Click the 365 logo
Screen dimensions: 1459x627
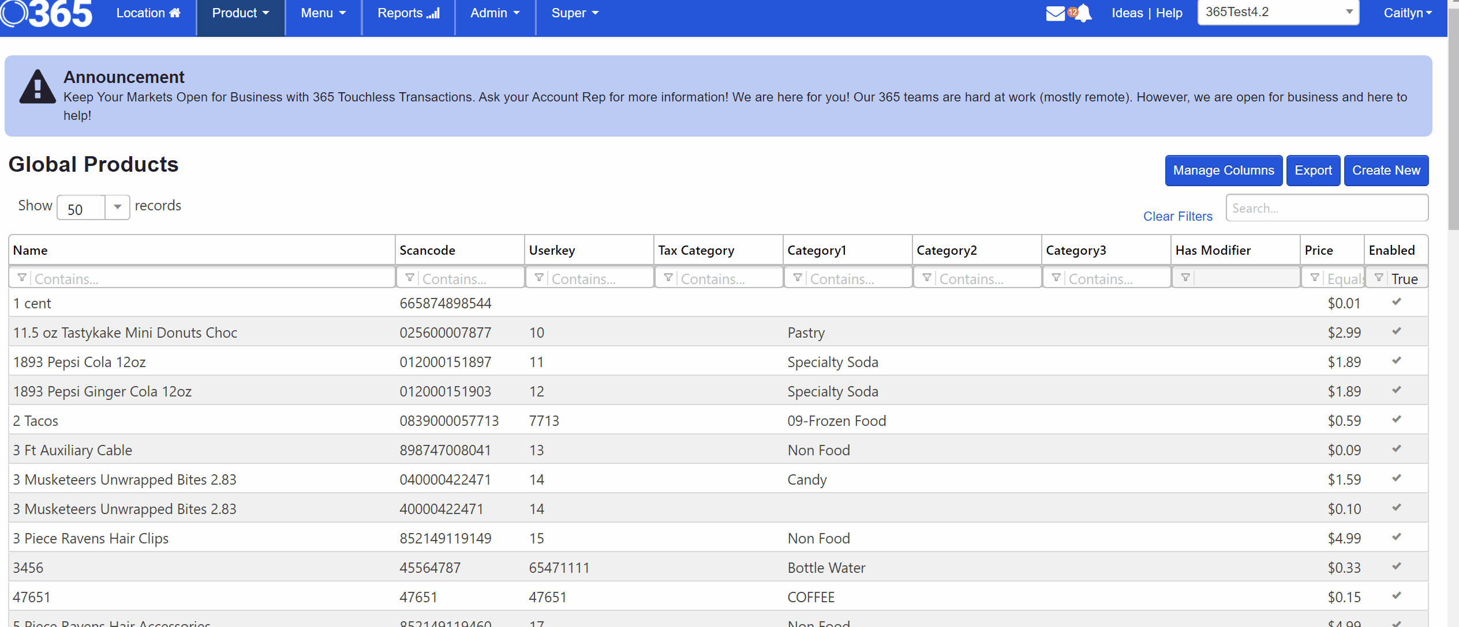point(47,13)
